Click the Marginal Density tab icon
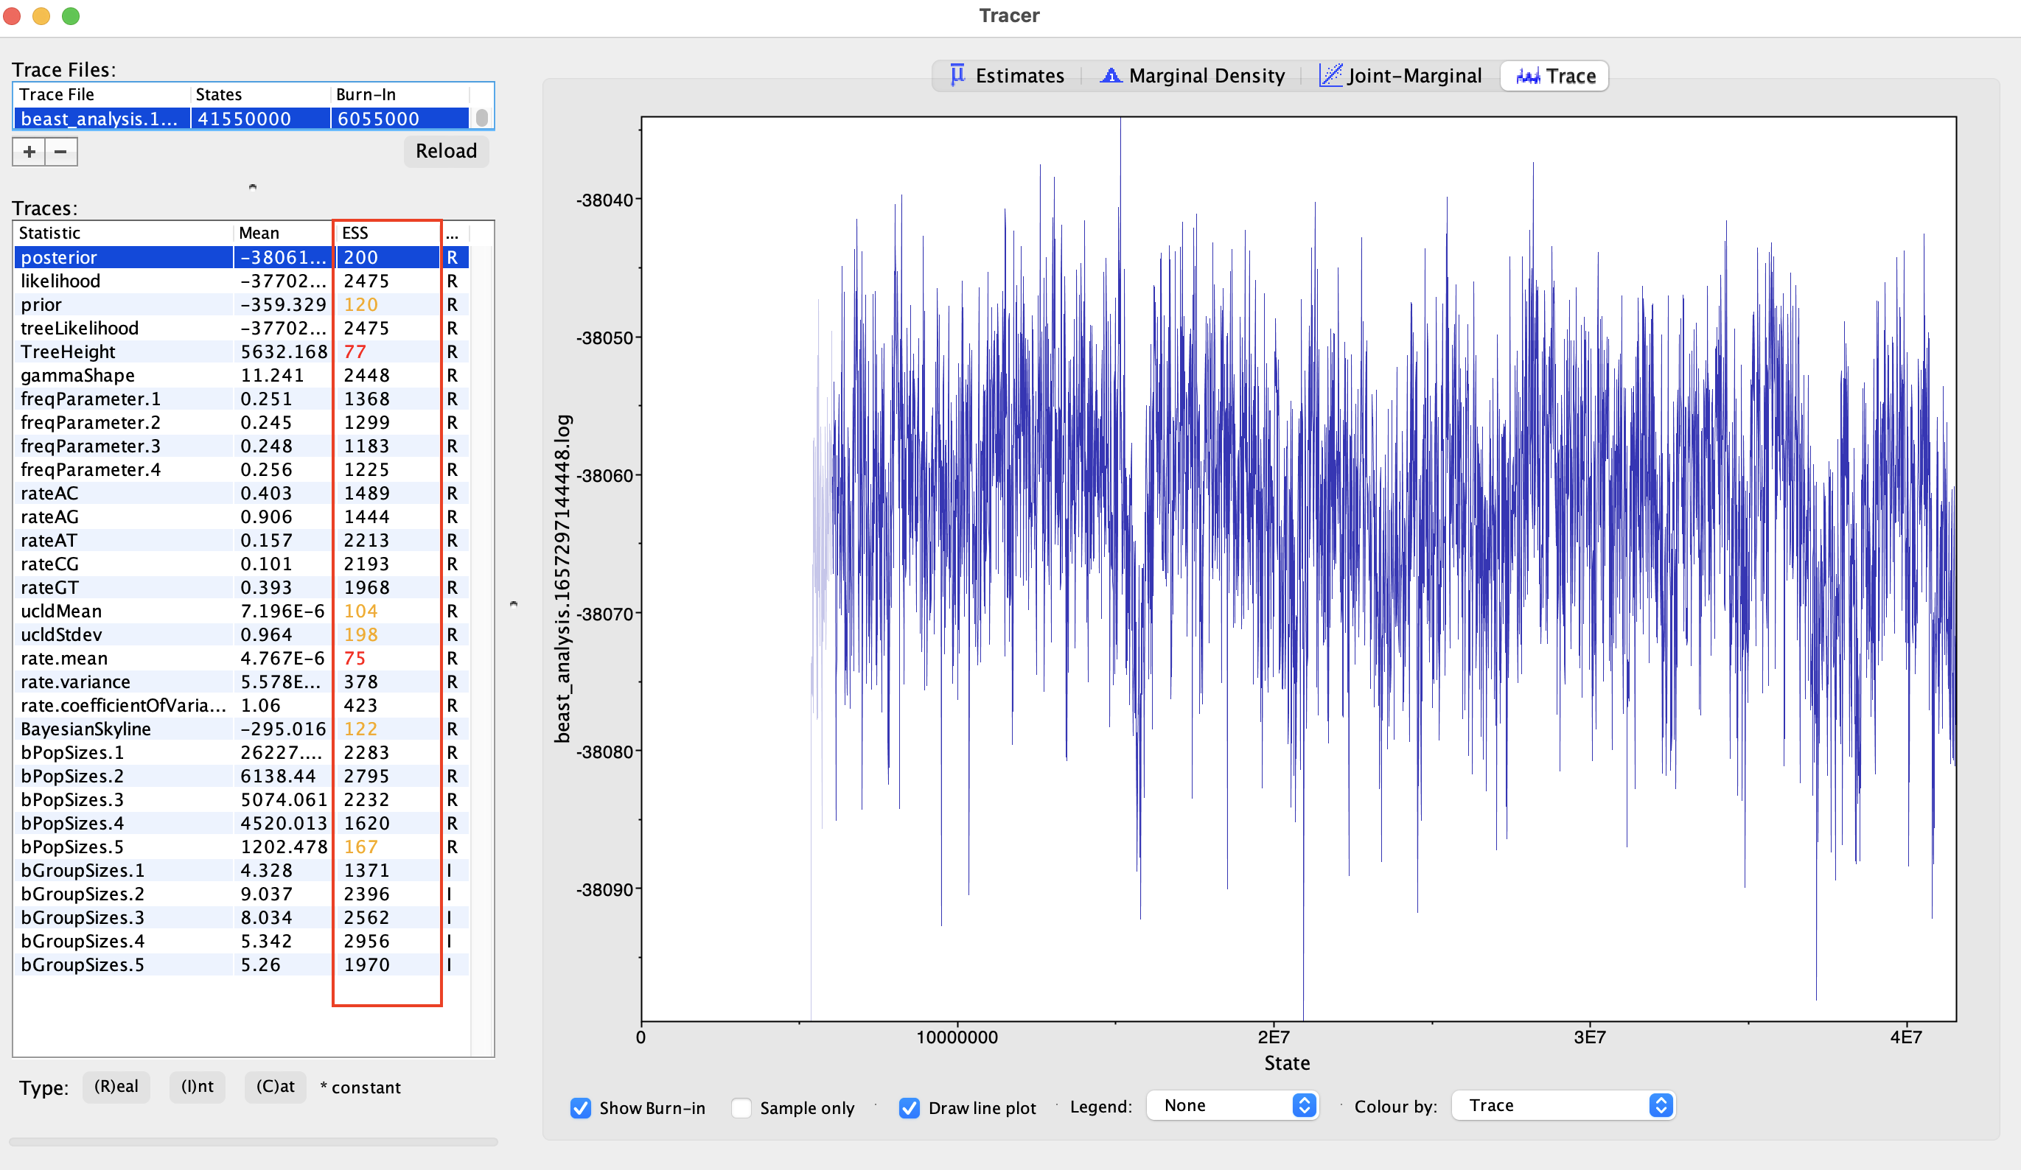2021x1170 pixels. tap(1111, 75)
